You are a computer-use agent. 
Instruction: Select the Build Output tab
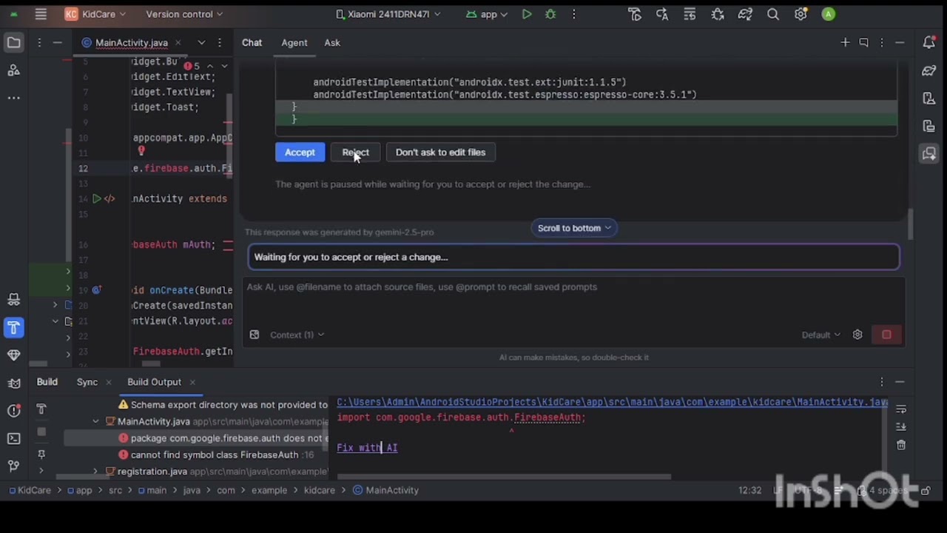click(154, 382)
